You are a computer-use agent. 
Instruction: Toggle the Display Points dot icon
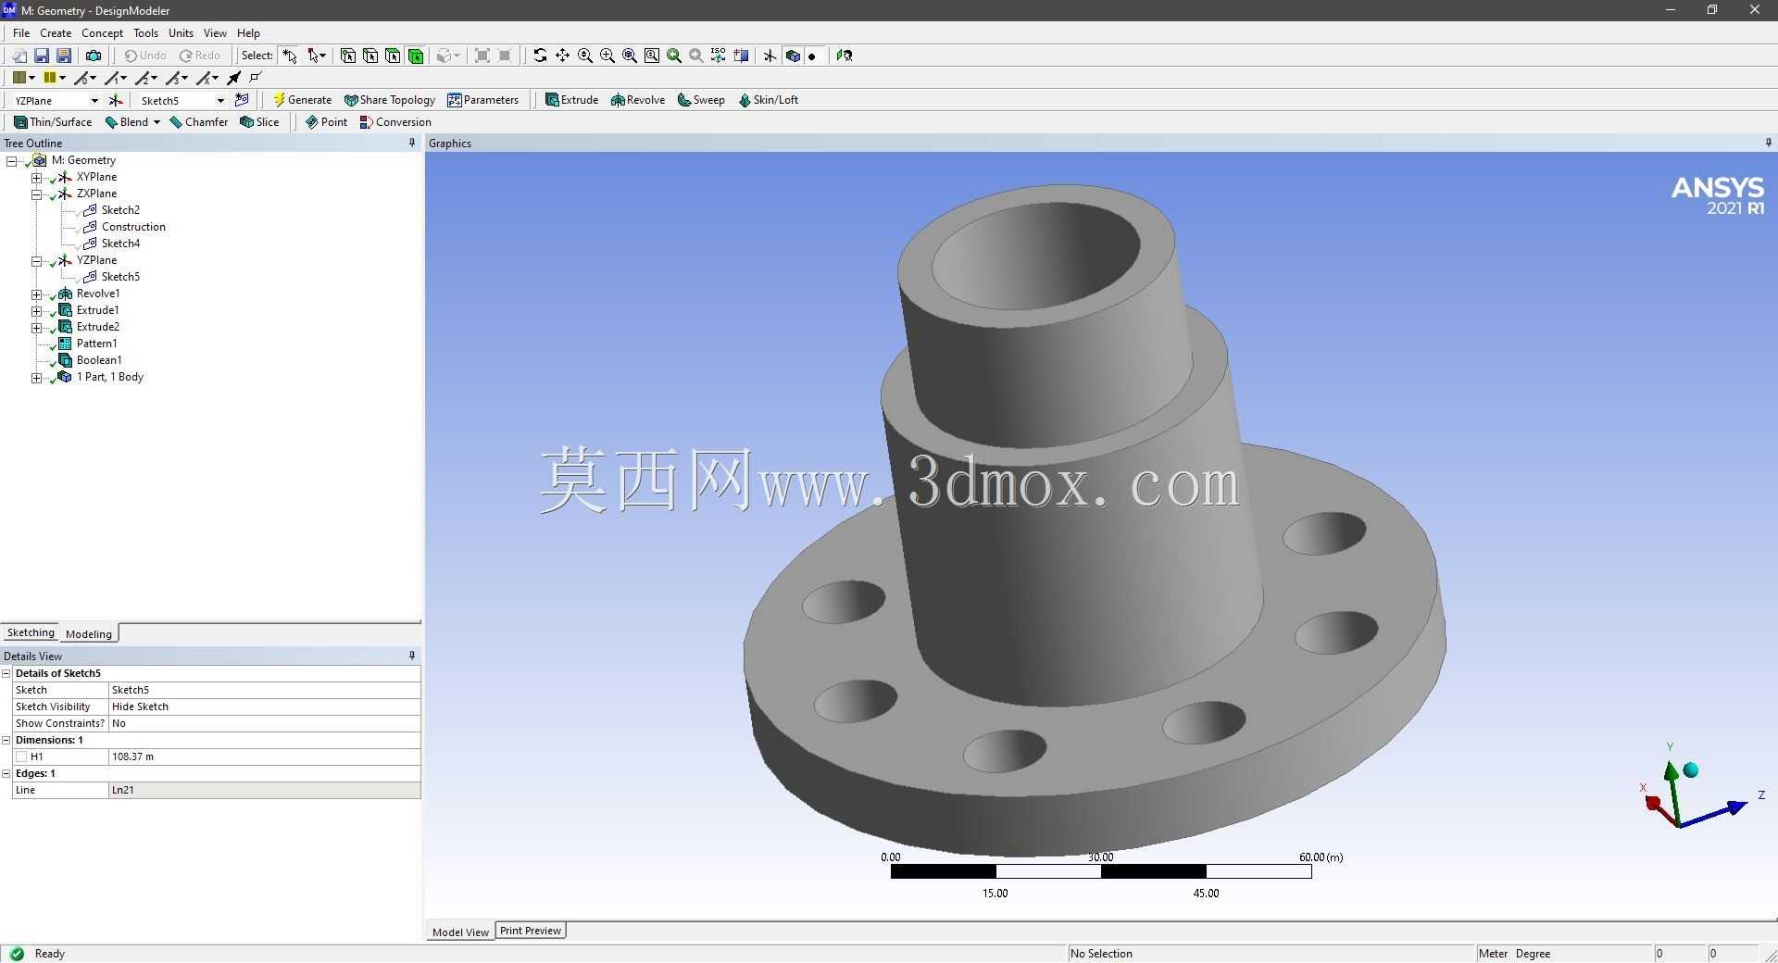tap(812, 56)
